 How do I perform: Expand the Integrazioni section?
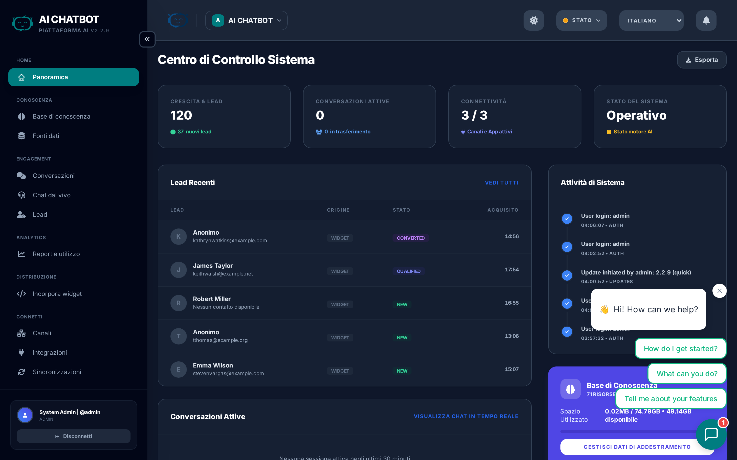pyautogui.click(x=50, y=352)
